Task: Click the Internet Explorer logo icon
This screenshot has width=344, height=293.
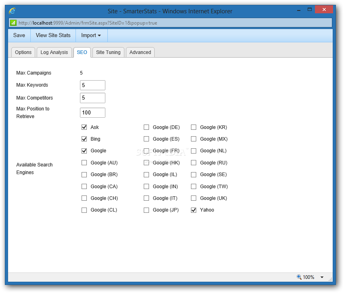Action: coord(12,11)
